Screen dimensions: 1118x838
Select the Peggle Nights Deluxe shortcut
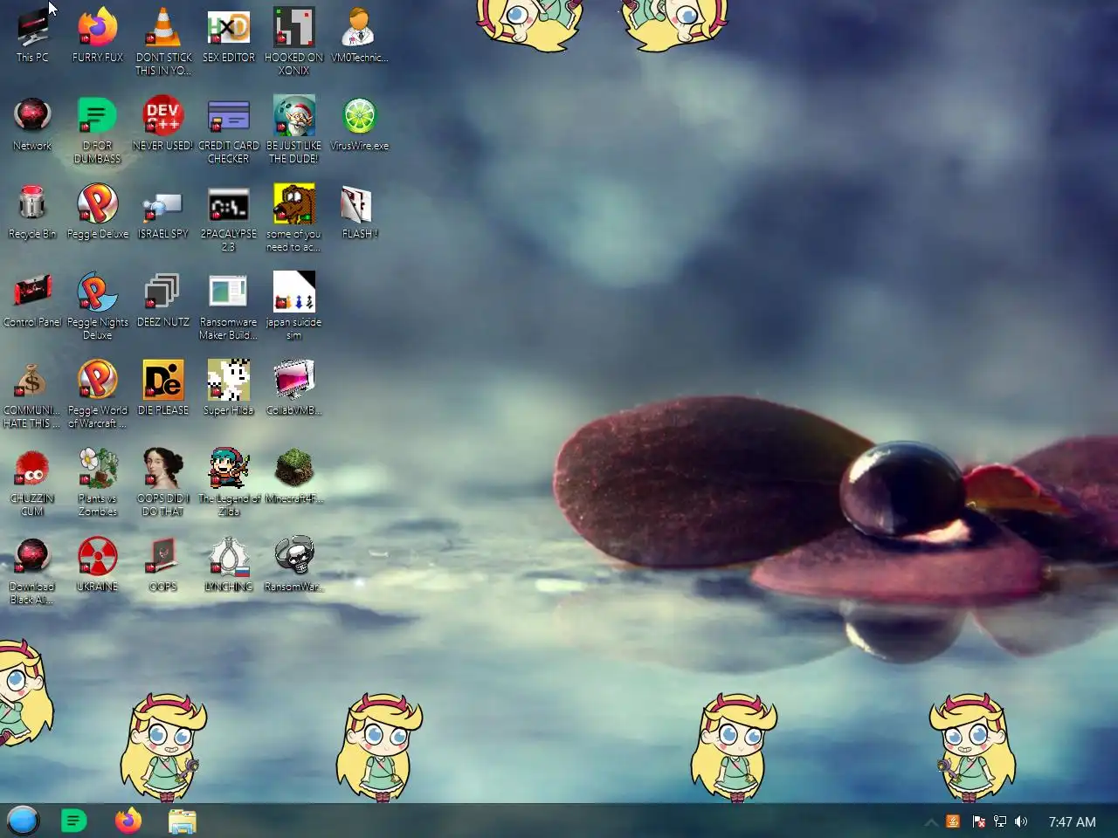coord(98,306)
